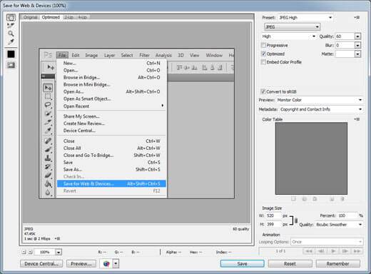The width and height of the screenshot is (371, 274).
Task: Click the Device Central button
Action: (x=41, y=264)
